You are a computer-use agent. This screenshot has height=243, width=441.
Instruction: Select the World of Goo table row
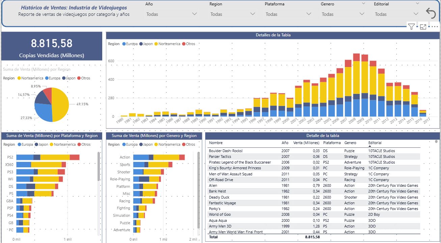tap(220, 214)
